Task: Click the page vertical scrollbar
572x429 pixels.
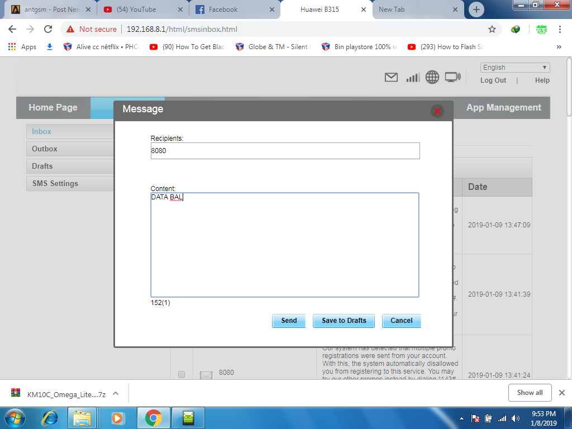Action: [569, 88]
